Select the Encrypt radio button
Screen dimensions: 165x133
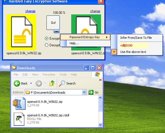pos(46,39)
